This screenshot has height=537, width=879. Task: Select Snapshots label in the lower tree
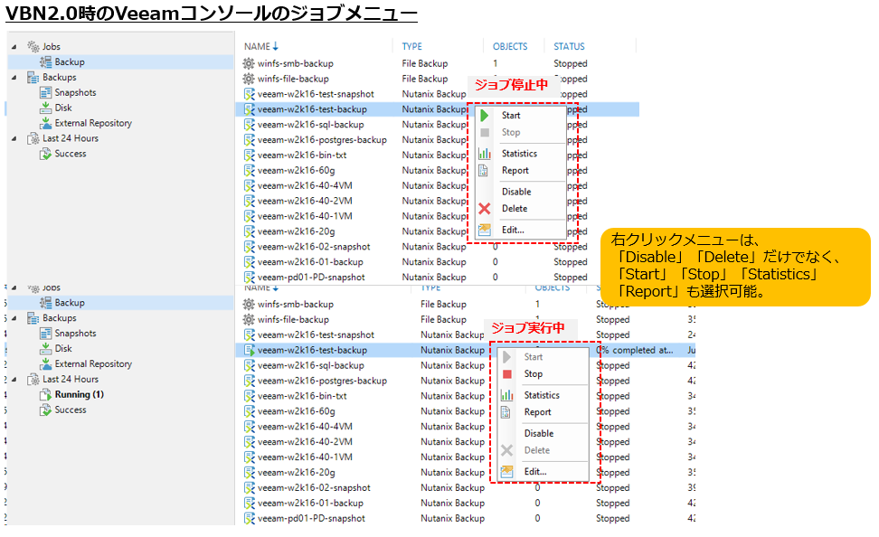(75, 334)
